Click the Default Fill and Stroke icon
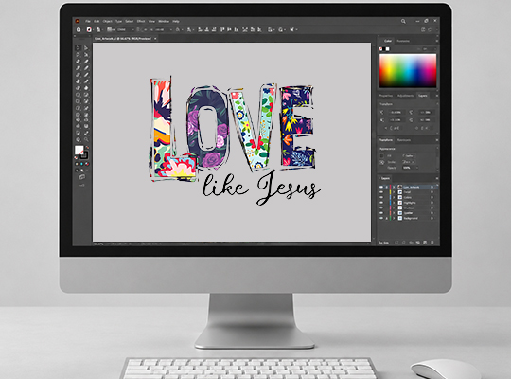Viewport: 511px width, 379px height. click(x=77, y=157)
